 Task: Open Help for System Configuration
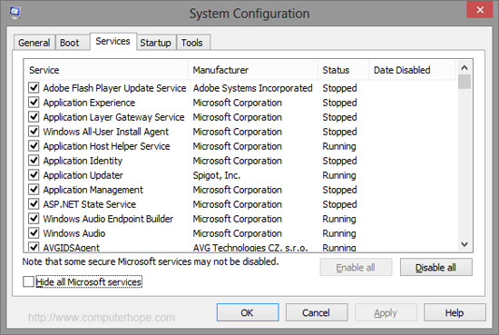point(455,312)
